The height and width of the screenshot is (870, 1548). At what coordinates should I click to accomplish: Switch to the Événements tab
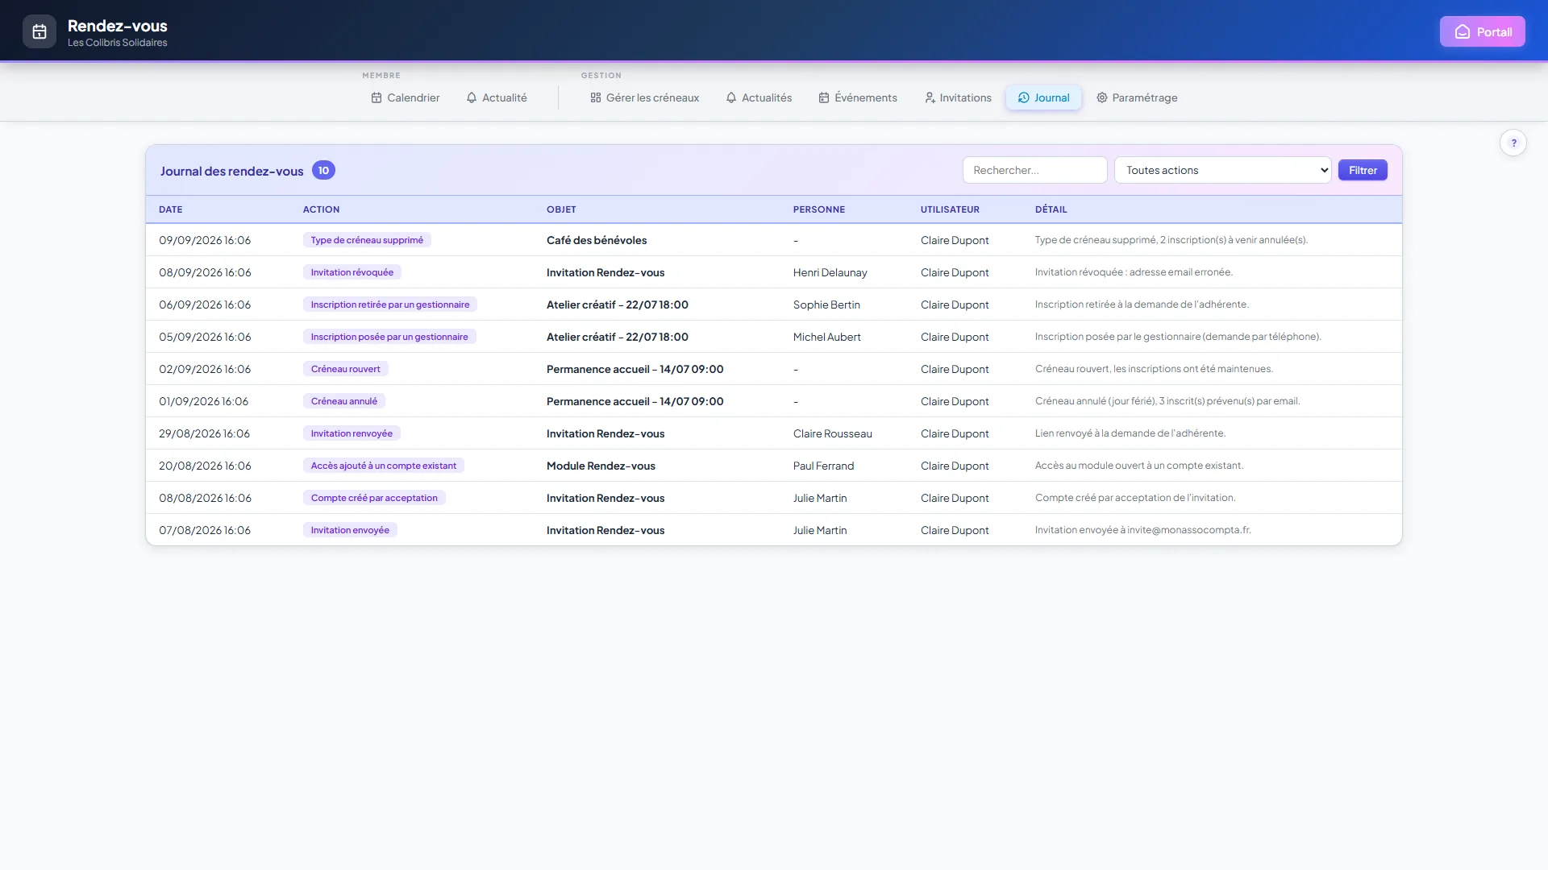pos(858,97)
